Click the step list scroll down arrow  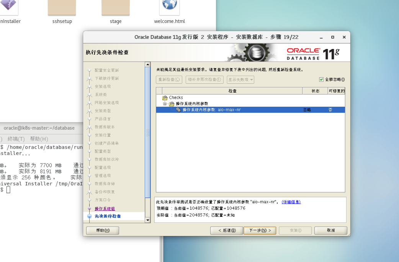coord(147,220)
